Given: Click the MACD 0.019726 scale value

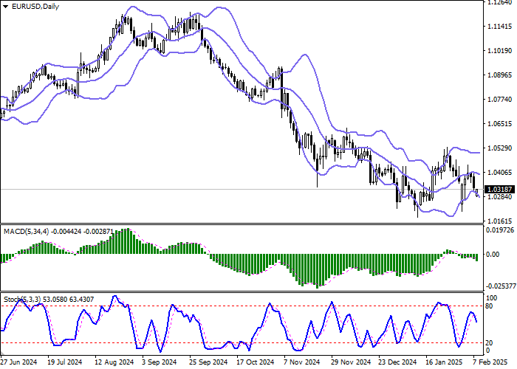Looking at the screenshot, I should click(x=499, y=230).
